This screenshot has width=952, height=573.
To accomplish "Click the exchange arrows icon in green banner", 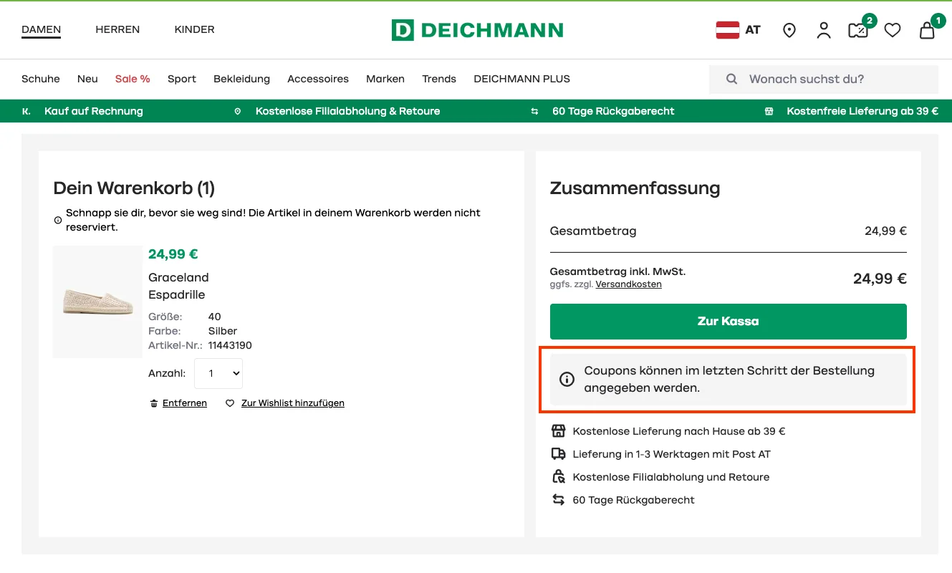I will [534, 111].
